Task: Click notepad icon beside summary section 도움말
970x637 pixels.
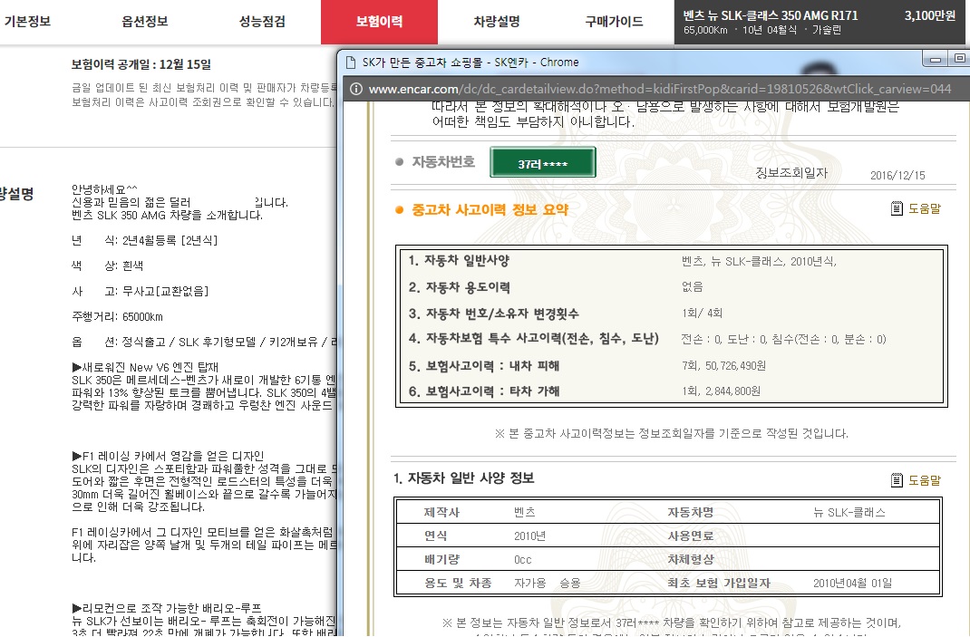Action: (897, 209)
